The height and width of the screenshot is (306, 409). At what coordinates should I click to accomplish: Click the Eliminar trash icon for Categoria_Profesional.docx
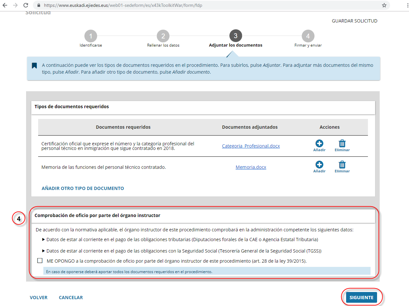tap(342, 143)
